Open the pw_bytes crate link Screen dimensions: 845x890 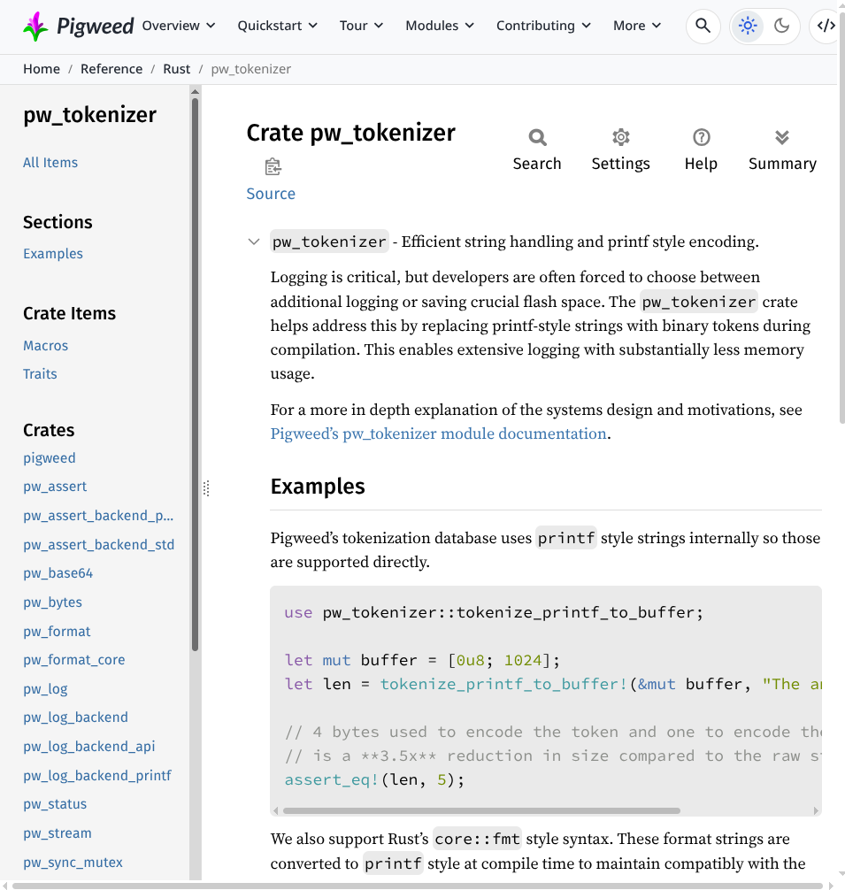[53, 602]
